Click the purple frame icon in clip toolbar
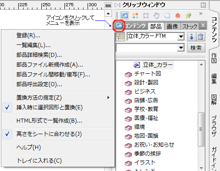This screenshot has height=171, width=220. pos(146,16)
